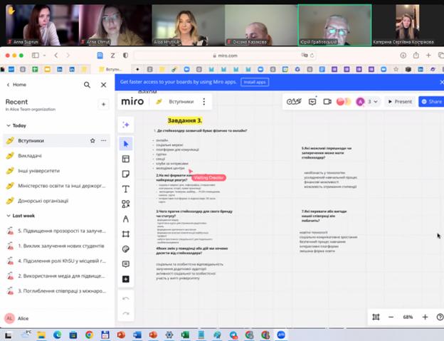444x341 pixels.
Task: Open the Templates tool in Miro toolbar
Action: 126,159
